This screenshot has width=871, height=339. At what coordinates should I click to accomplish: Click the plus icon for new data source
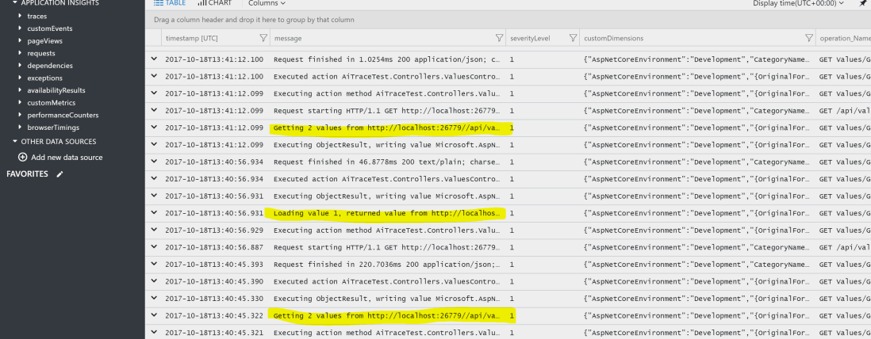pyautogui.click(x=22, y=158)
